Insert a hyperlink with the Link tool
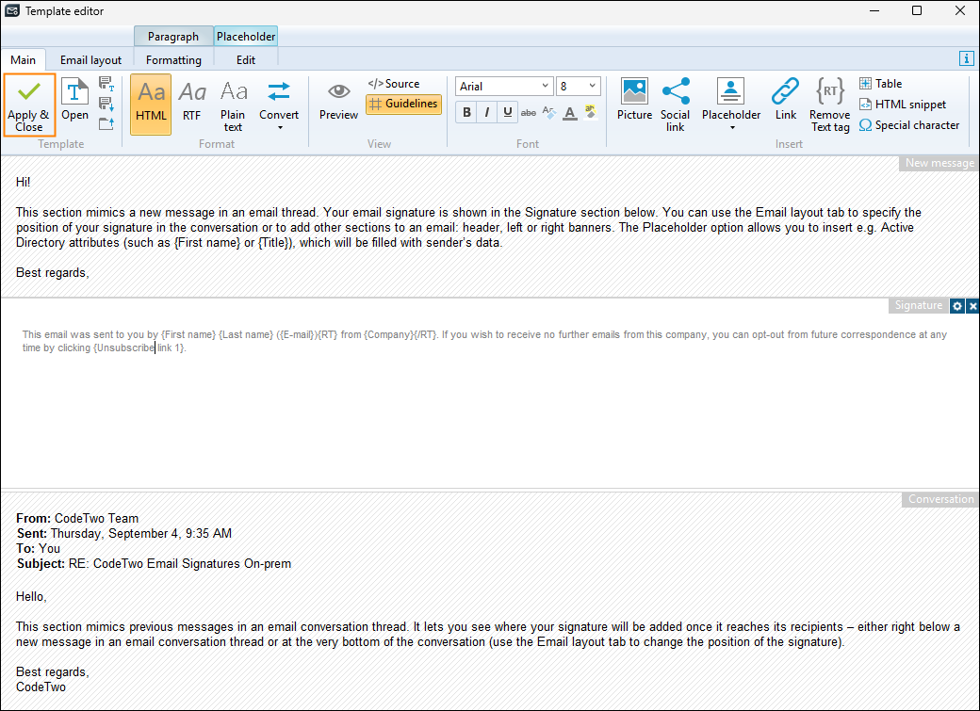The height and width of the screenshot is (711, 980). (x=785, y=100)
